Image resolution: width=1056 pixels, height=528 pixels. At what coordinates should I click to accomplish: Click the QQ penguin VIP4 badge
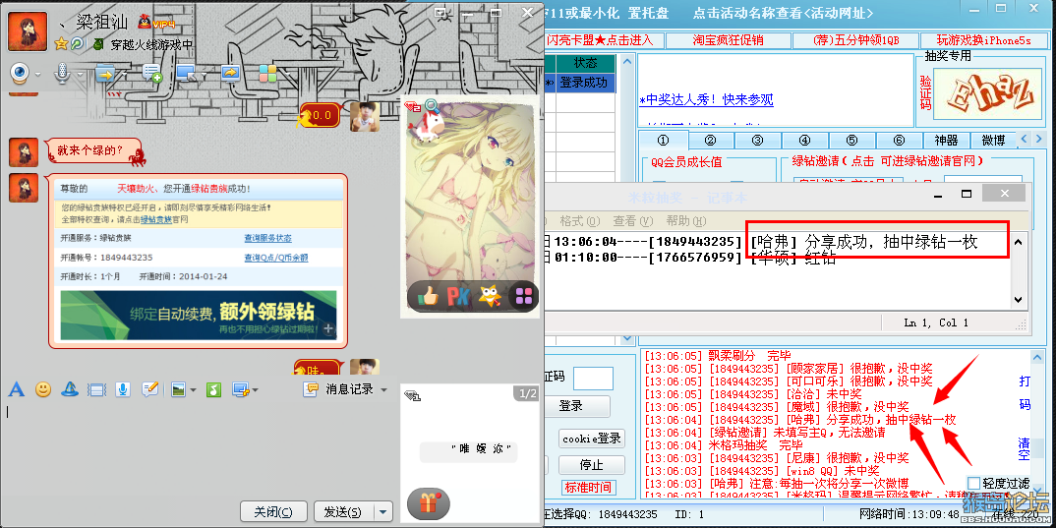[x=155, y=23]
